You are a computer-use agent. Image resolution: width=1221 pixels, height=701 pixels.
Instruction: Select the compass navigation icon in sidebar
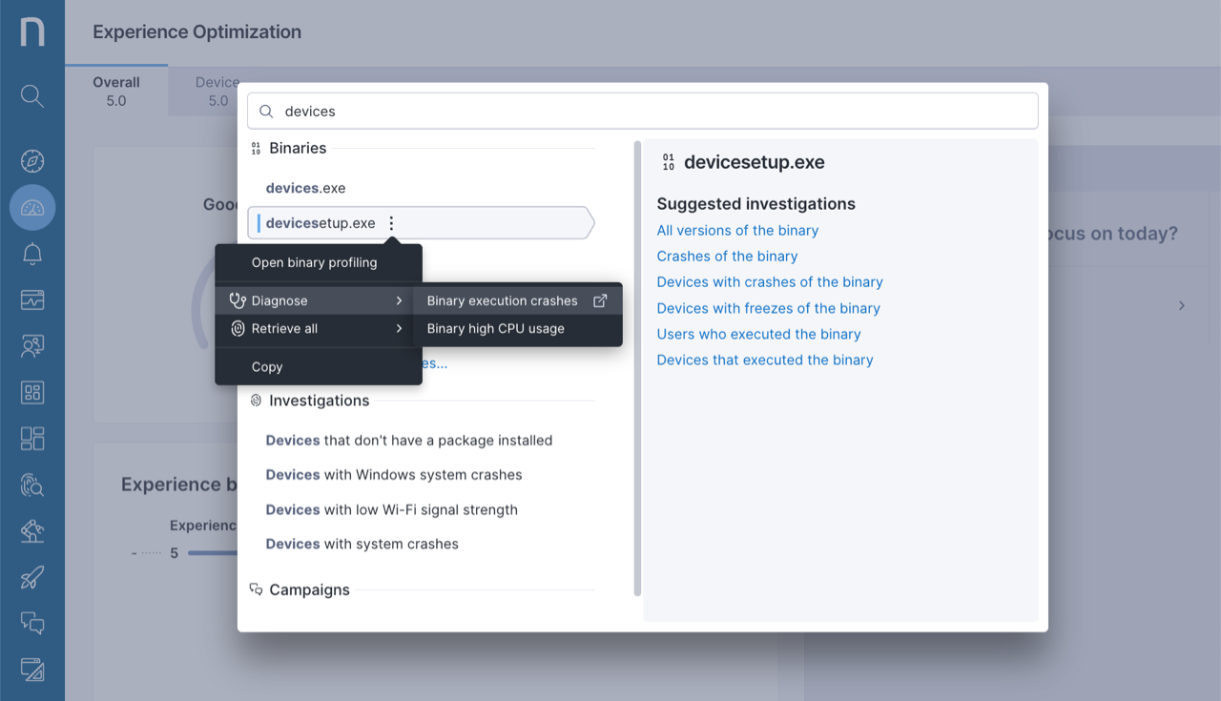pos(31,160)
